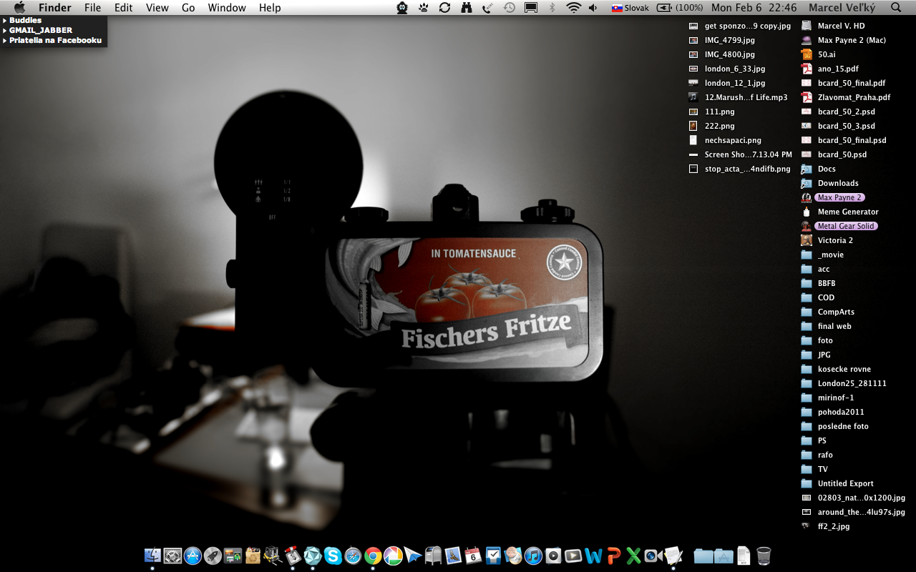Launch iTunes from the Dock
916x572 pixels.
pyautogui.click(x=533, y=556)
